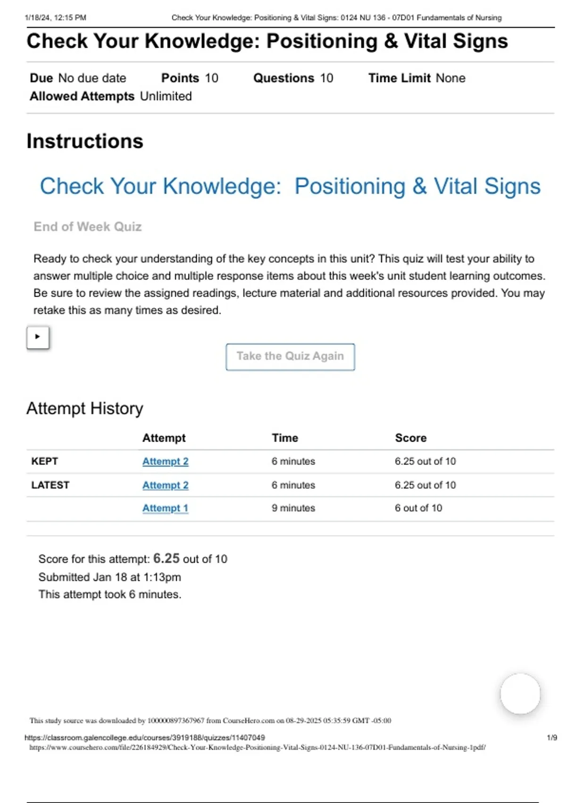
Task: Open Attempt 2 link in the KEPT row
Action: pyautogui.click(x=165, y=461)
